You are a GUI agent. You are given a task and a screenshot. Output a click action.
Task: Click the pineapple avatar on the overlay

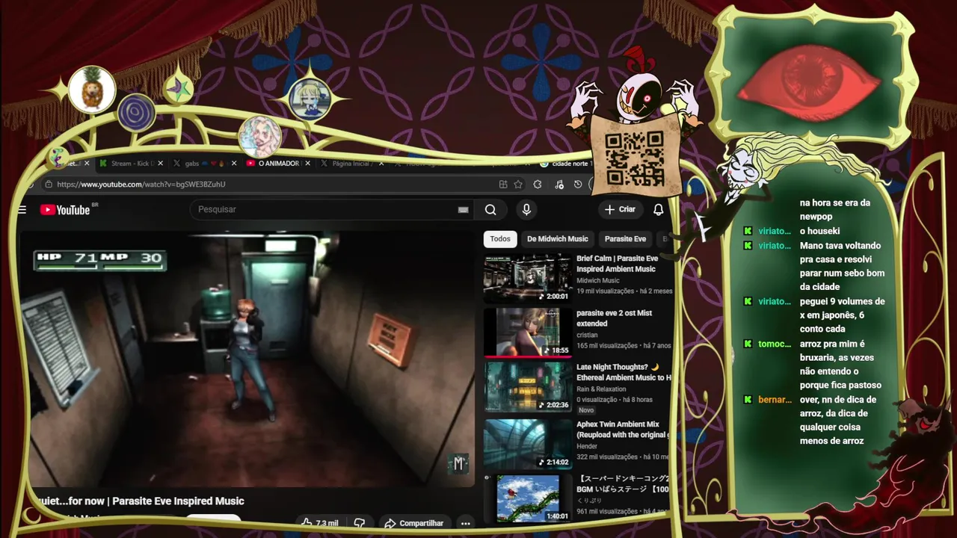click(92, 90)
